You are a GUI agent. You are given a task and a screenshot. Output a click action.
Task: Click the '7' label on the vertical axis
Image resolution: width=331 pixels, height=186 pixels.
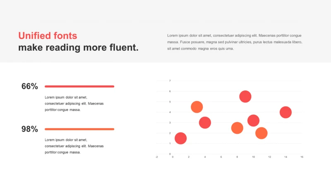coord(170,81)
